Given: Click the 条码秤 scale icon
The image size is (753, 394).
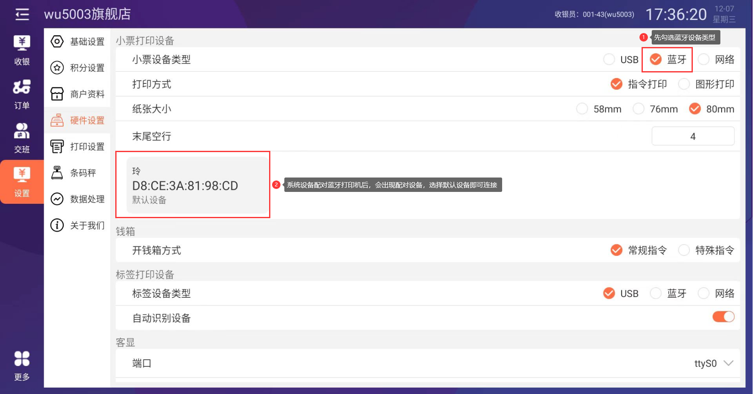Looking at the screenshot, I should [57, 173].
